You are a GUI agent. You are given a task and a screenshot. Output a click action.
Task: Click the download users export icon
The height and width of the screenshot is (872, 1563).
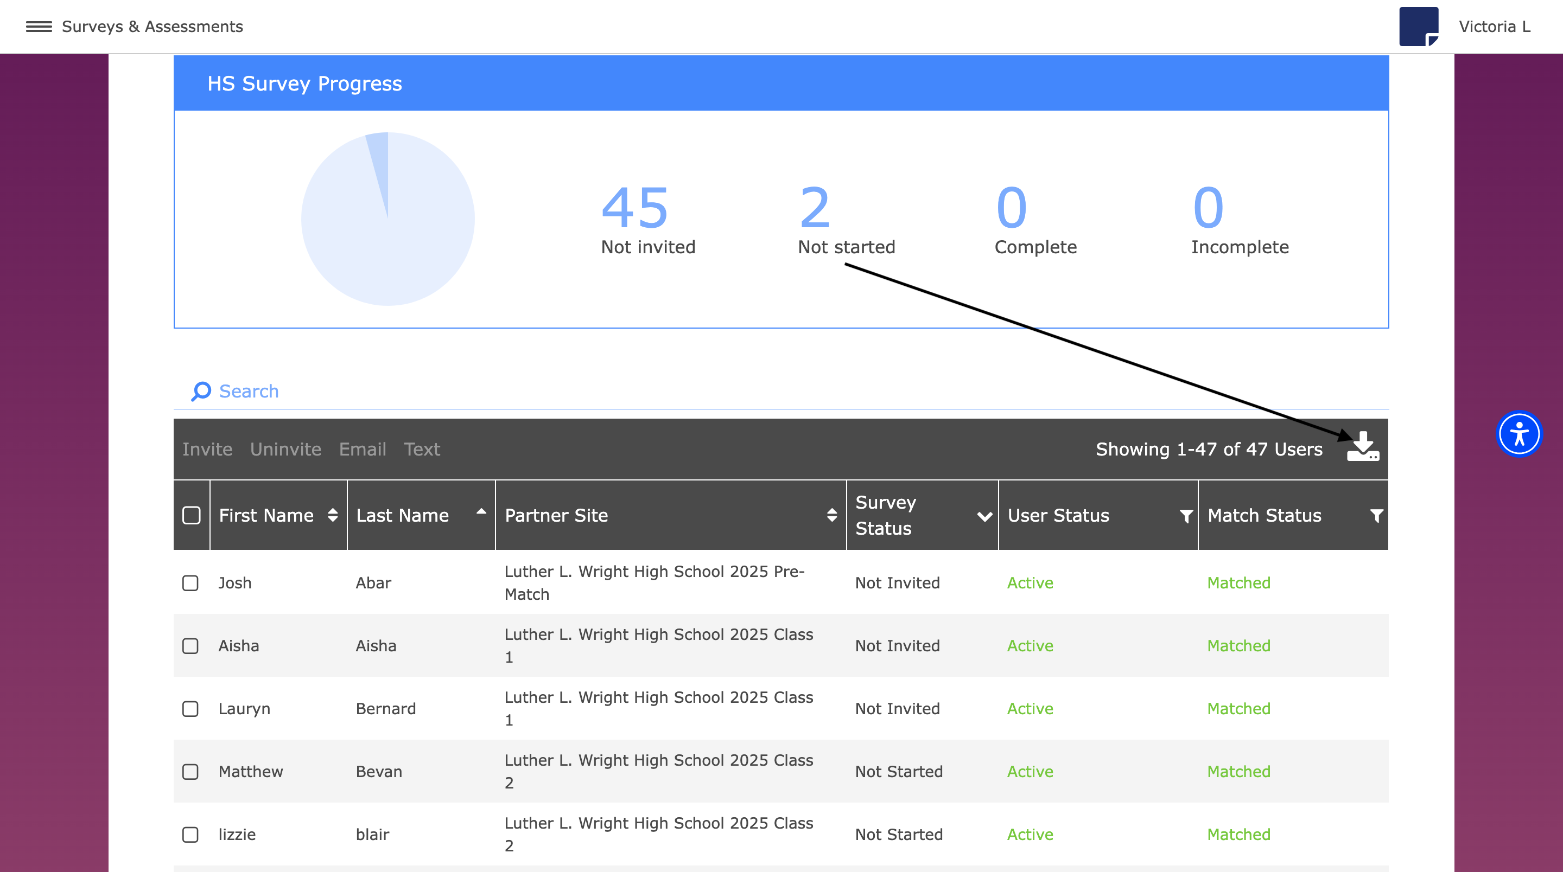coord(1363,447)
